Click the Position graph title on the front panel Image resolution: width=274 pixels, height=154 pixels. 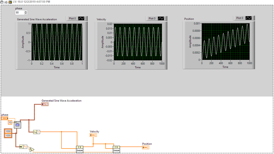tap(189, 19)
